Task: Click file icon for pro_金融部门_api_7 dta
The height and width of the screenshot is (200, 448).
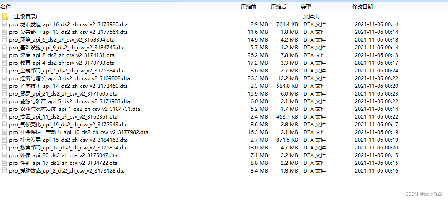Action: pyautogui.click(x=4, y=71)
